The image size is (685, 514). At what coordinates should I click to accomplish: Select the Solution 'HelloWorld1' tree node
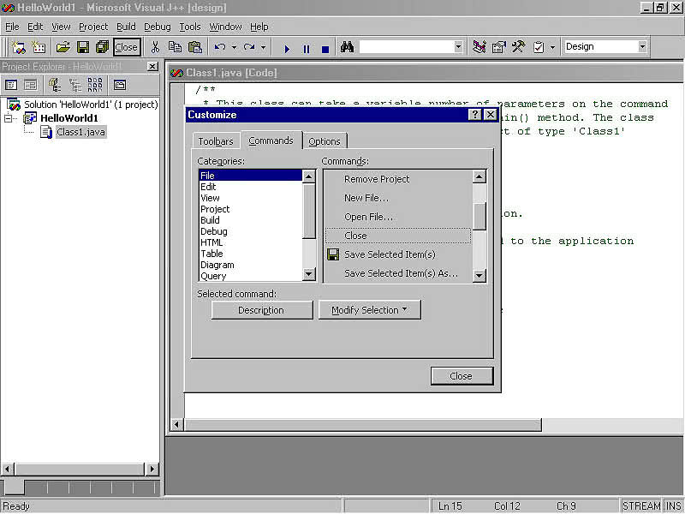pos(91,105)
